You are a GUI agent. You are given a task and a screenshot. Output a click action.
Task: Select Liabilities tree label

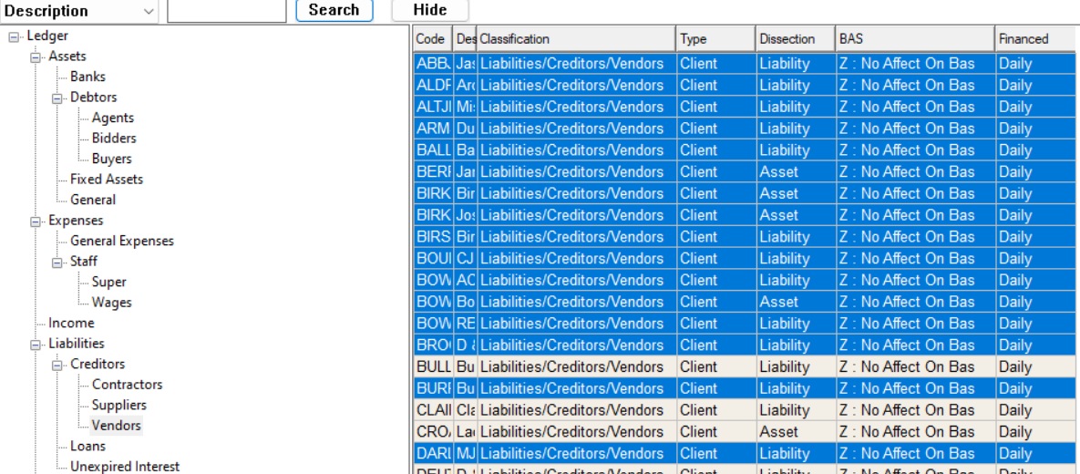click(x=77, y=343)
